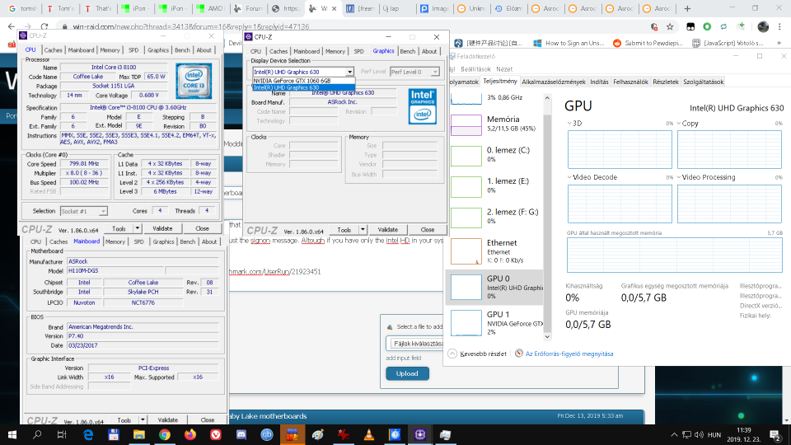Show more bookmarks overflow chevron
791x445 pixels.
point(779,44)
